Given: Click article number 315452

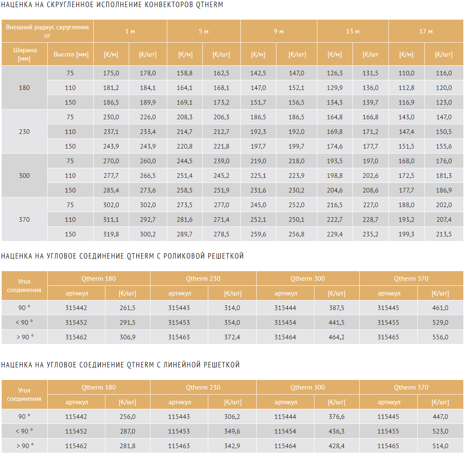Looking at the screenshot, I should [x=76, y=322].
